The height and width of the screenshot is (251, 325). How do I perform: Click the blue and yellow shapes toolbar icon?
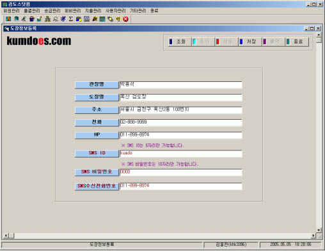[x=79, y=19]
